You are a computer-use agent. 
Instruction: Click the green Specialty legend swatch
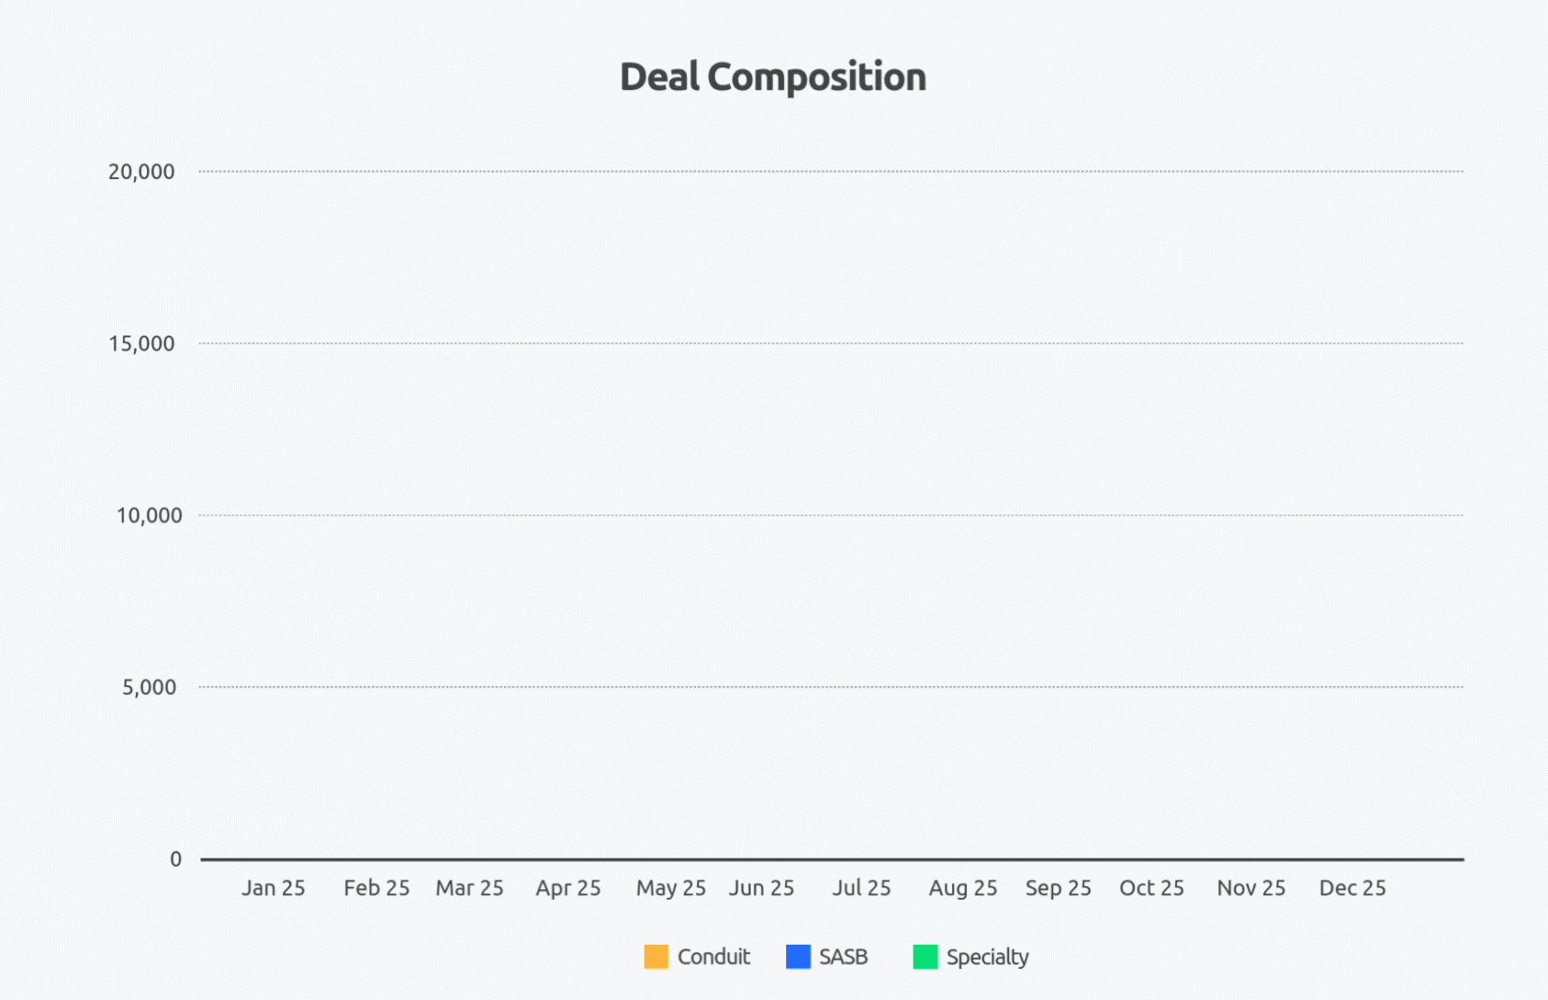tap(925, 957)
